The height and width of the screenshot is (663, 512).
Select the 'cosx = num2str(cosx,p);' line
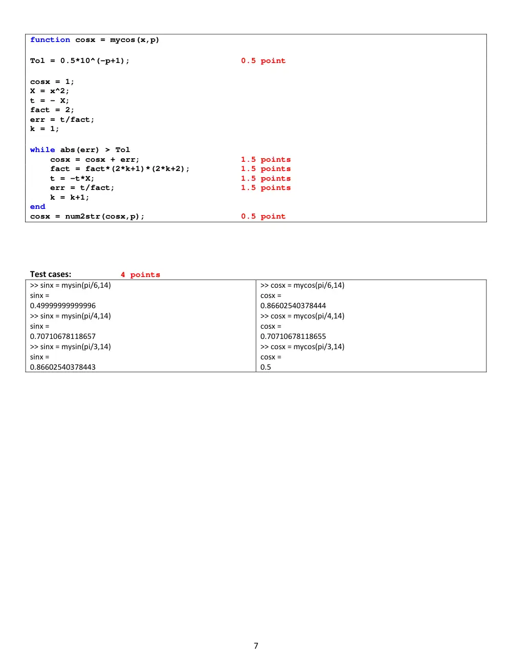[x=88, y=217]
